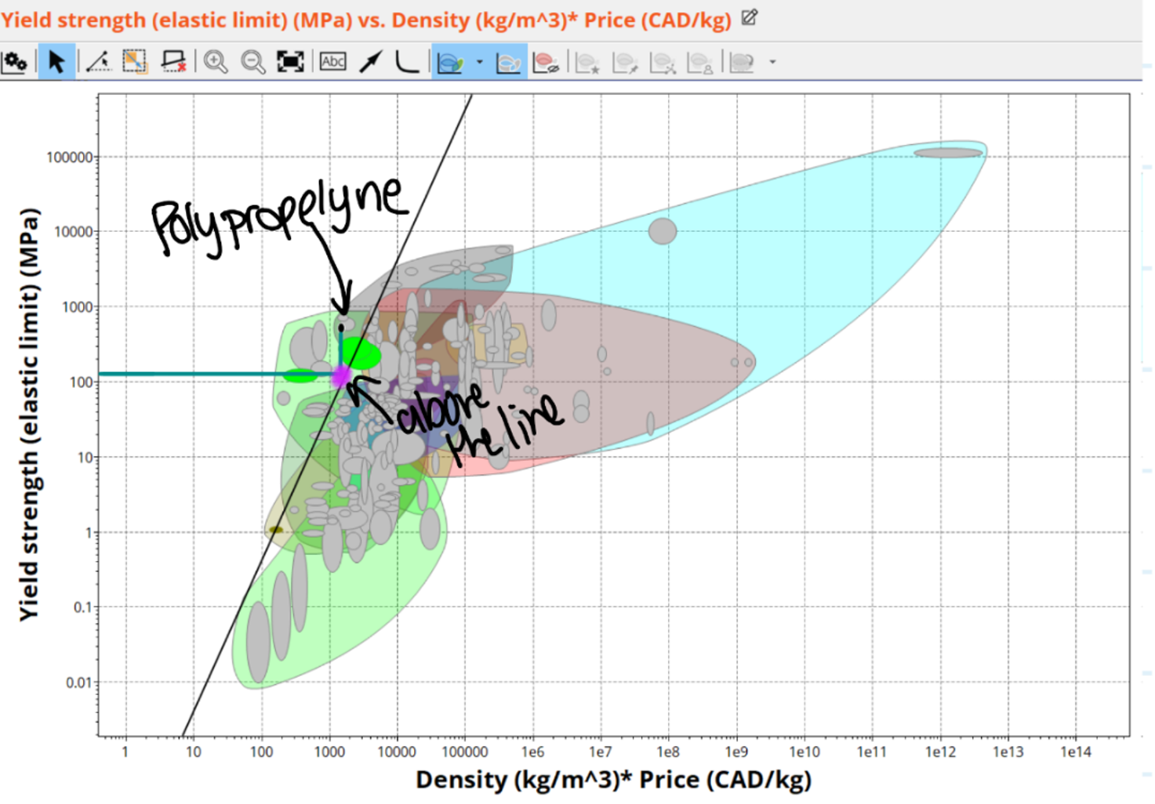Activate the gradient line tool

[96, 62]
